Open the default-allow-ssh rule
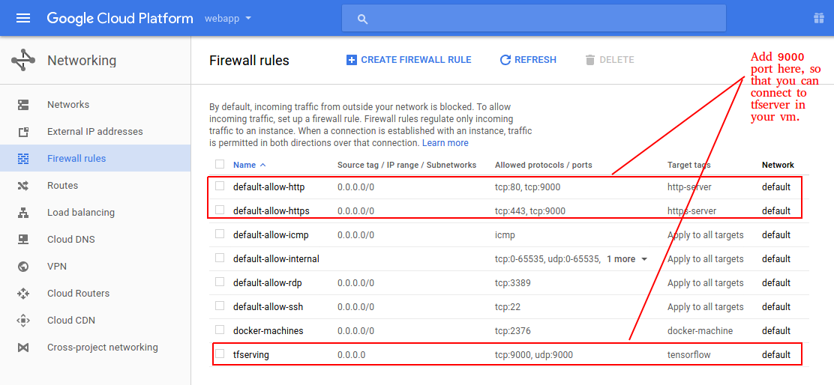 point(268,307)
